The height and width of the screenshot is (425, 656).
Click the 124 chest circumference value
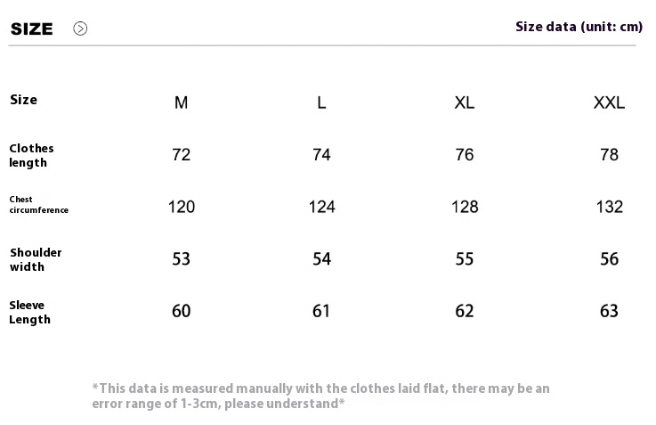point(321,207)
